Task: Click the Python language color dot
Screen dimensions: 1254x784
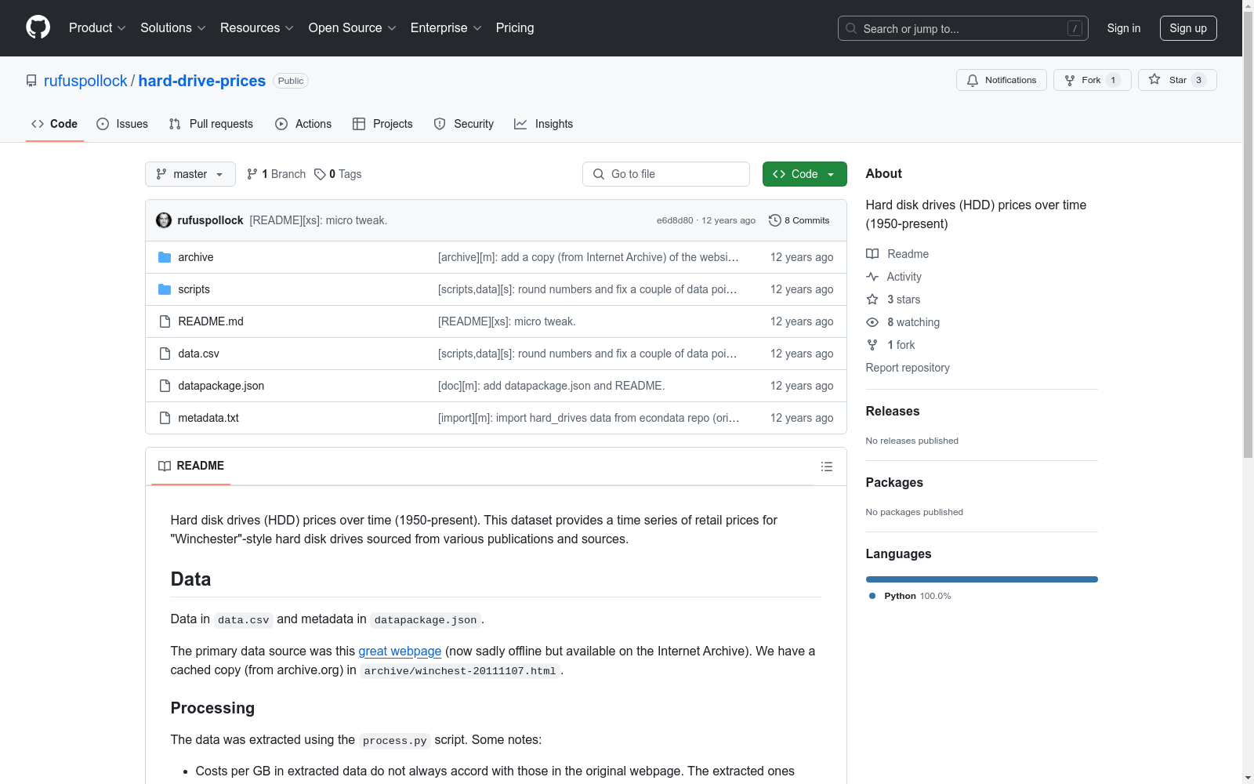Action: point(872,596)
